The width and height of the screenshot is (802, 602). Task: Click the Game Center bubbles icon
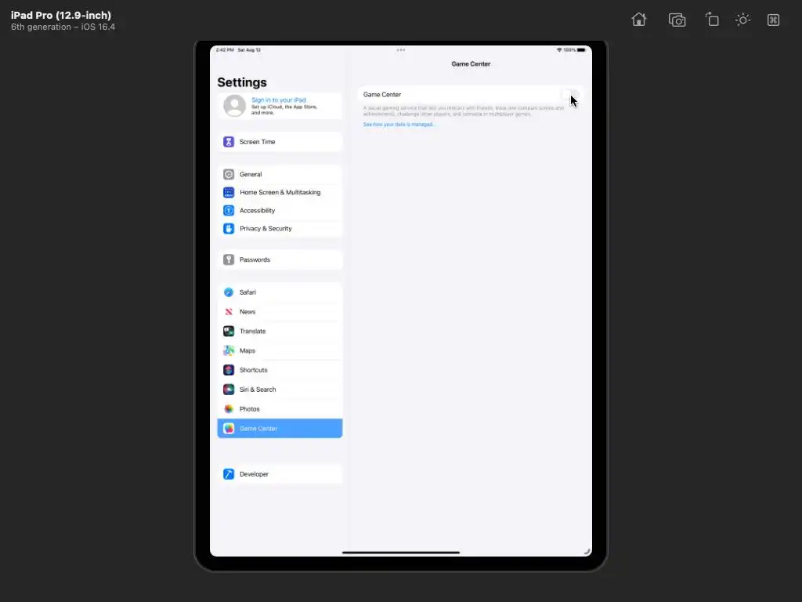point(229,429)
